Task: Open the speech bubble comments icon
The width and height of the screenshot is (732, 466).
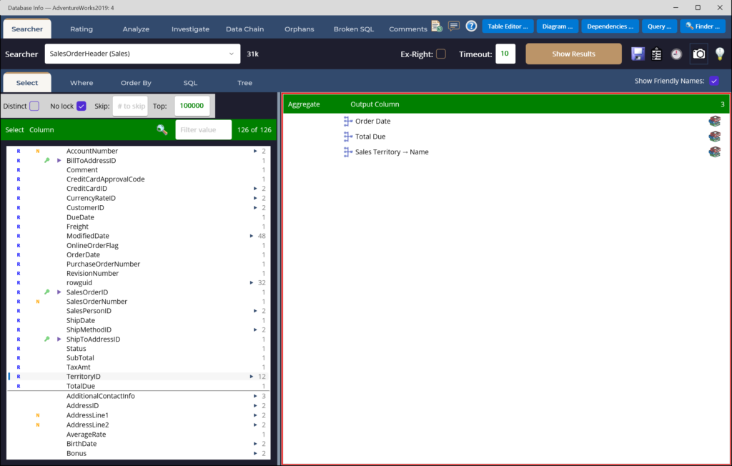Action: [454, 26]
